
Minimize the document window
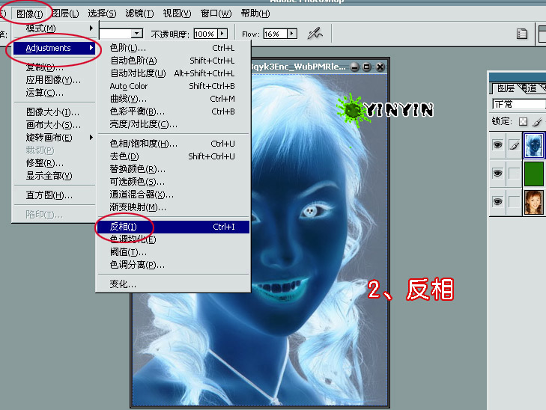tap(355, 67)
